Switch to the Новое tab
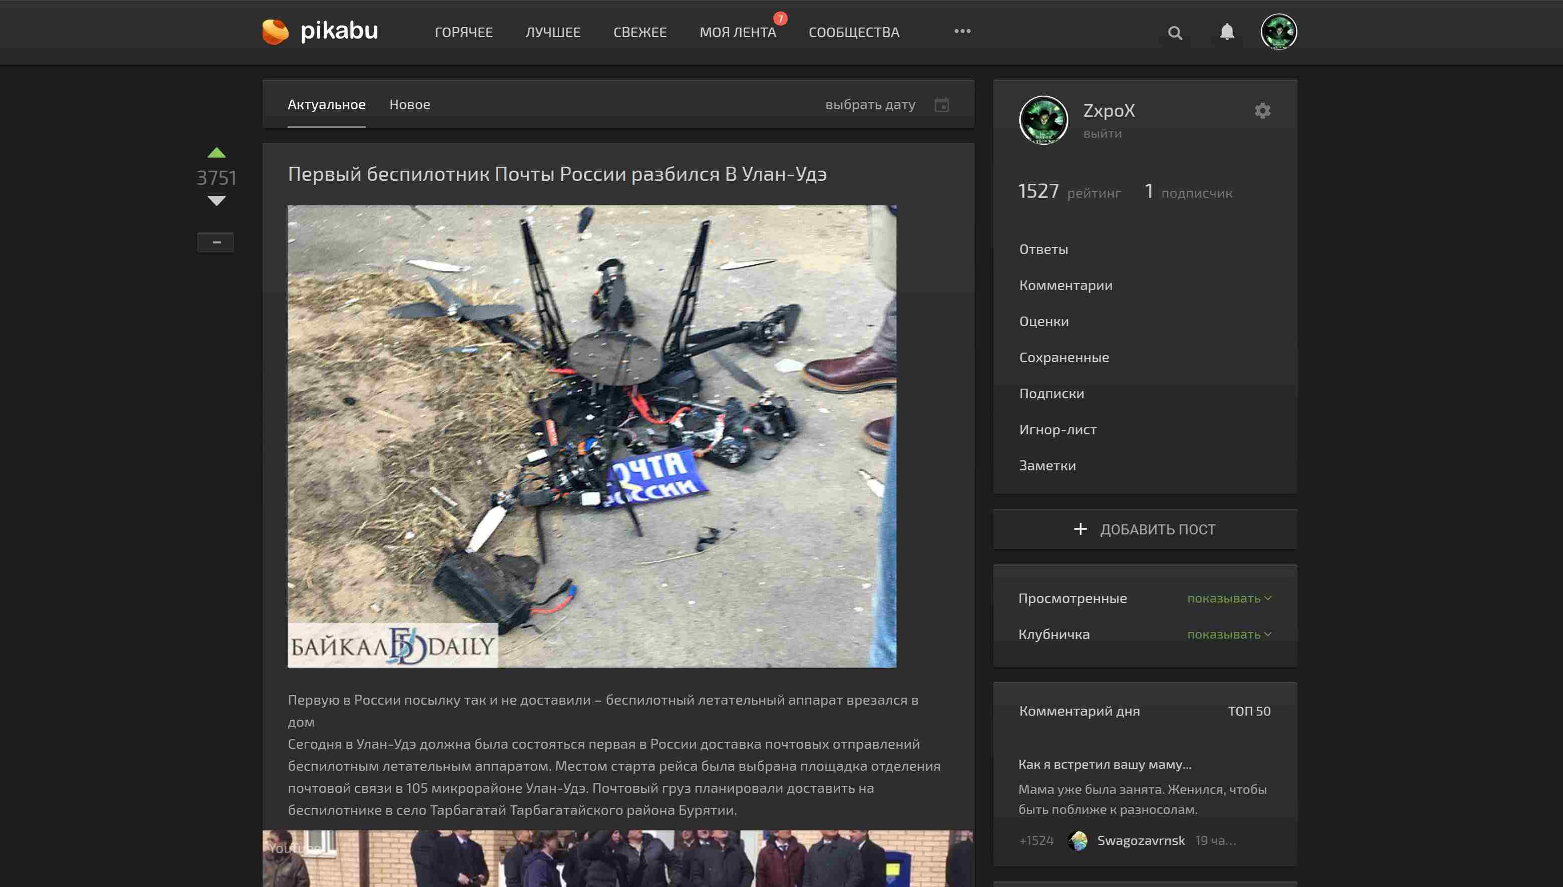Screen dimensions: 1563x887 [409, 105]
